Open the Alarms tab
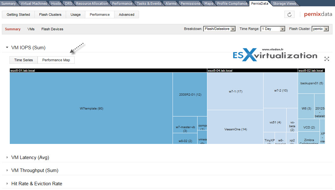 [x=171, y=3]
